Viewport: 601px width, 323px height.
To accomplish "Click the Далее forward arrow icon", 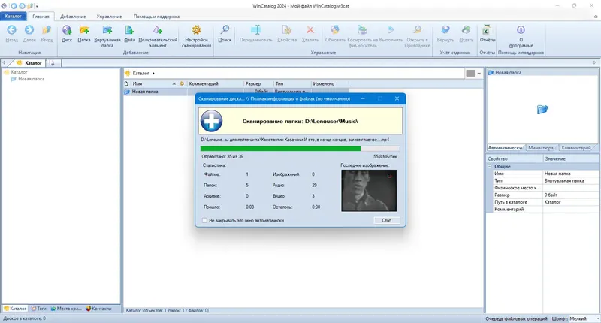I will tap(29, 30).
